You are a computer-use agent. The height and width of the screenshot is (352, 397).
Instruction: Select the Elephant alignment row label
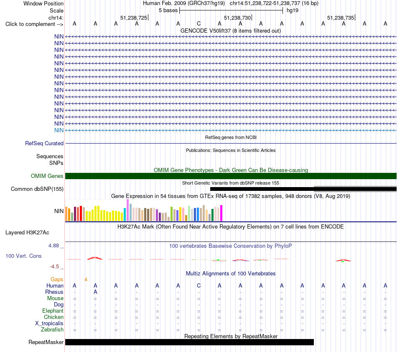click(53, 311)
